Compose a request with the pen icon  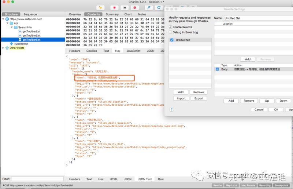point(149,8)
